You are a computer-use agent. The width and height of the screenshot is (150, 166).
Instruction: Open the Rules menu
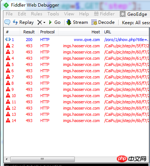[x=36, y=14]
